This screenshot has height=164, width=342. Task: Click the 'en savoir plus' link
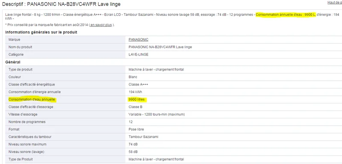tap(101, 25)
